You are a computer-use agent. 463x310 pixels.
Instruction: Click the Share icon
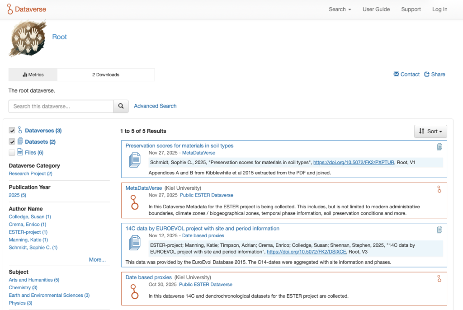point(427,75)
